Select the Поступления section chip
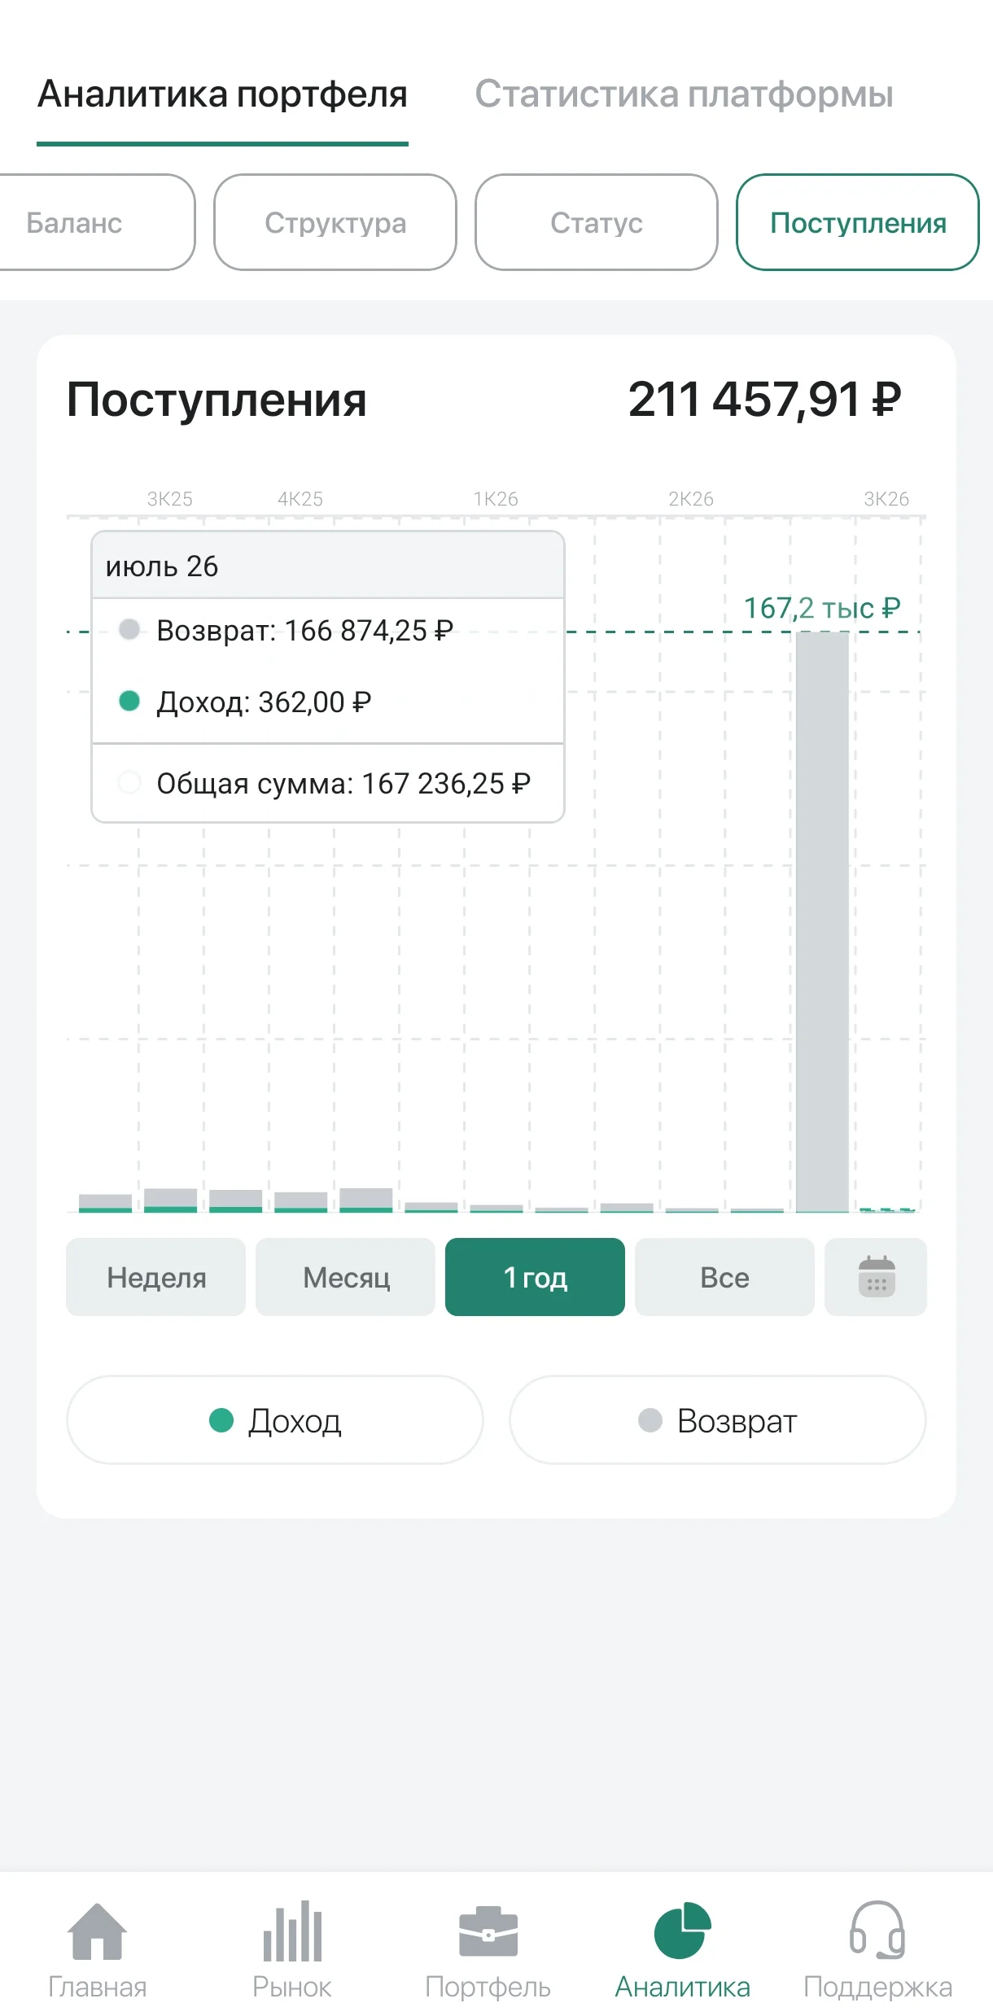The image size is (993, 2016). [x=858, y=222]
